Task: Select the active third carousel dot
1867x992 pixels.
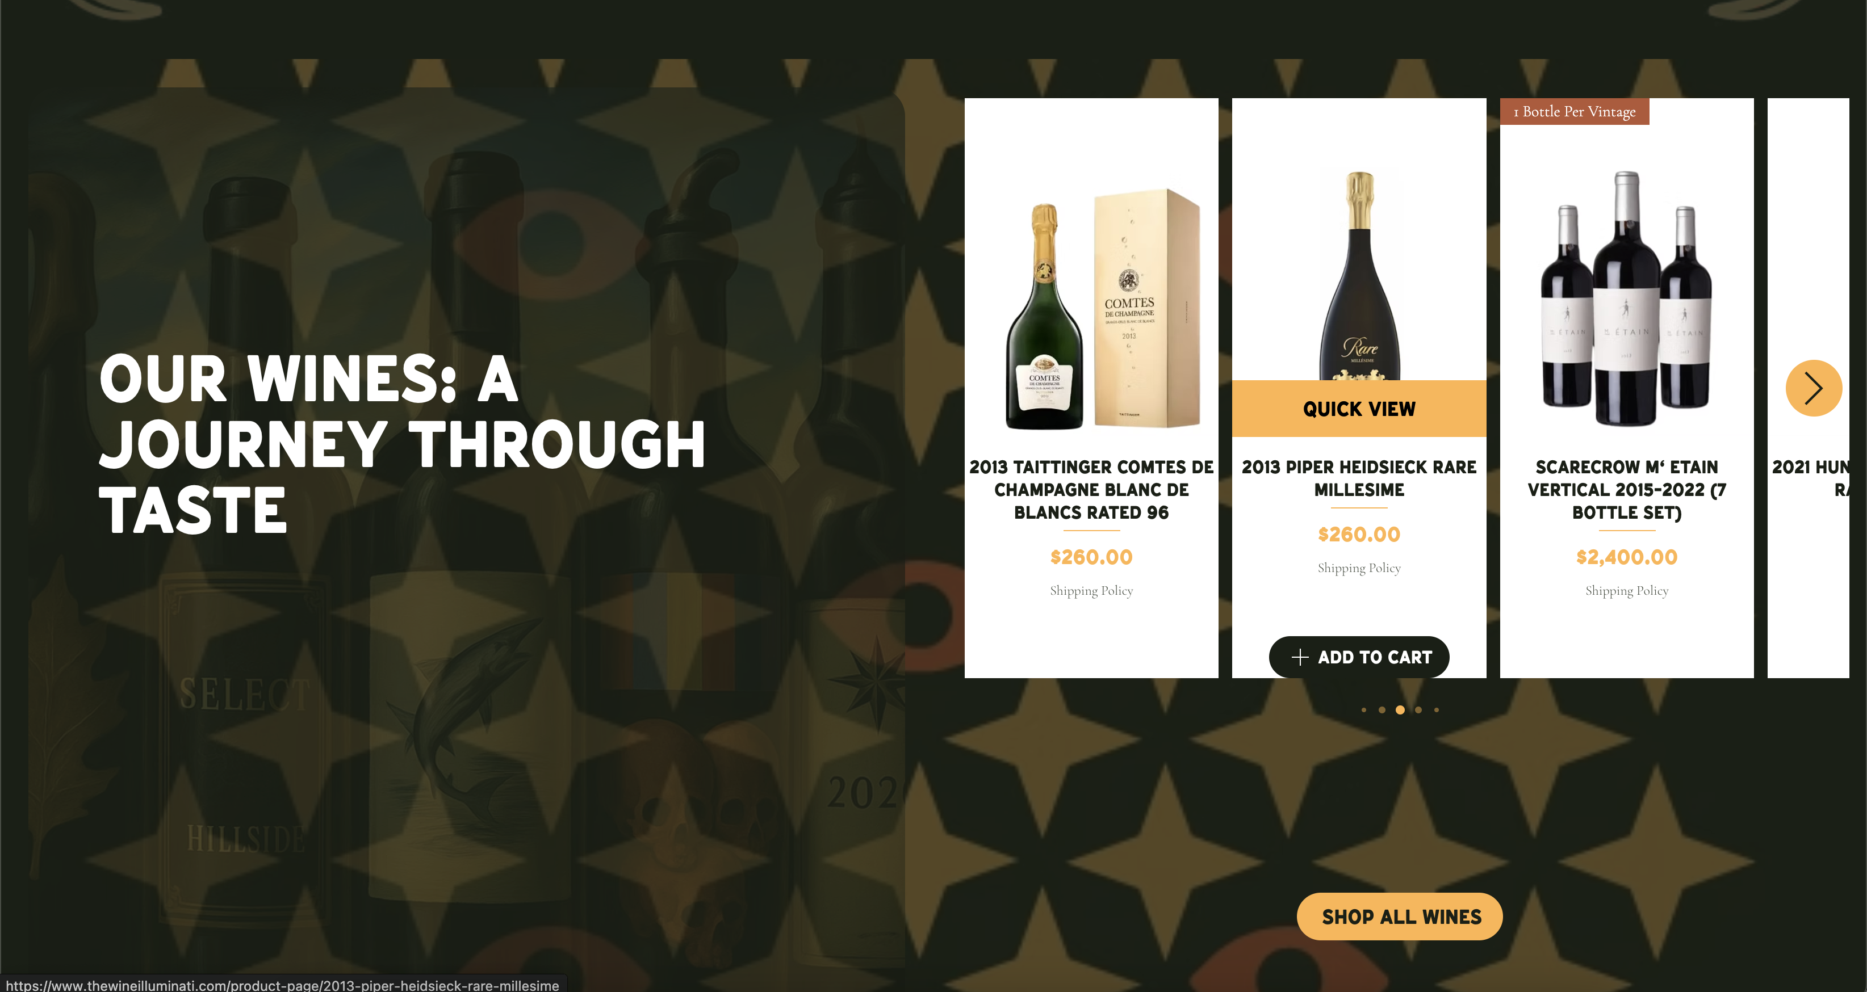Action: 1400,710
